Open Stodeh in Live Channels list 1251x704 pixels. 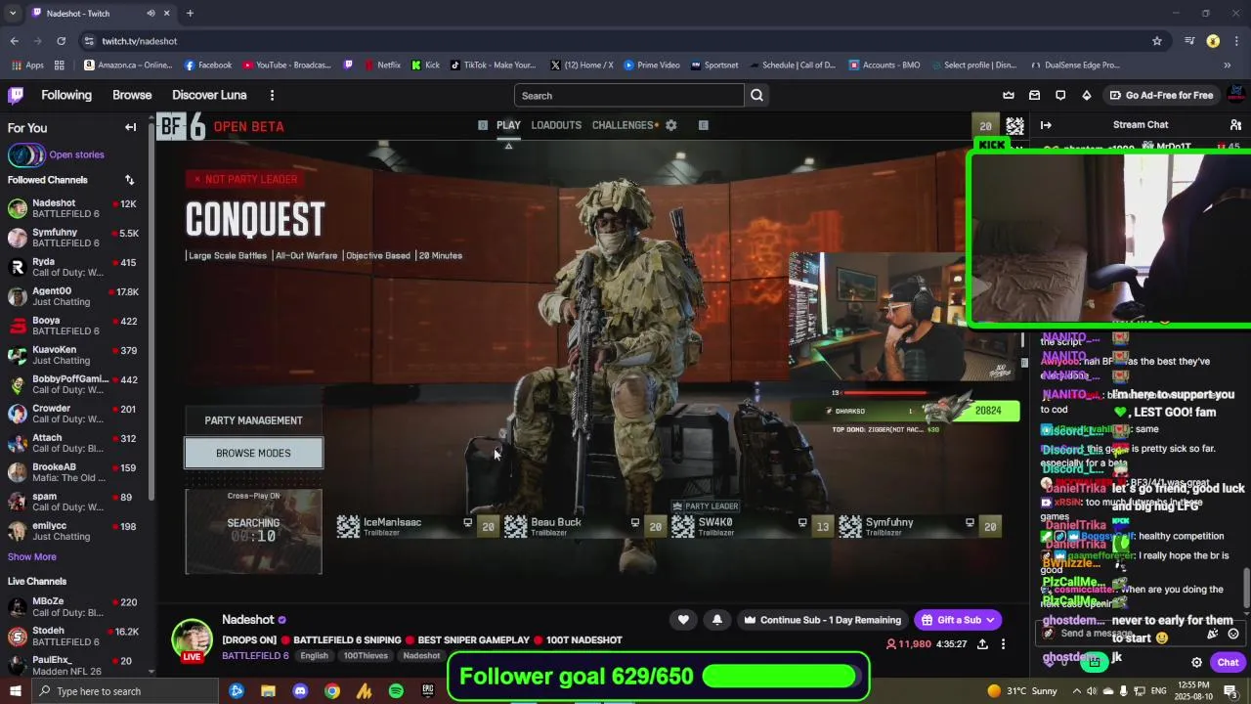click(x=73, y=636)
